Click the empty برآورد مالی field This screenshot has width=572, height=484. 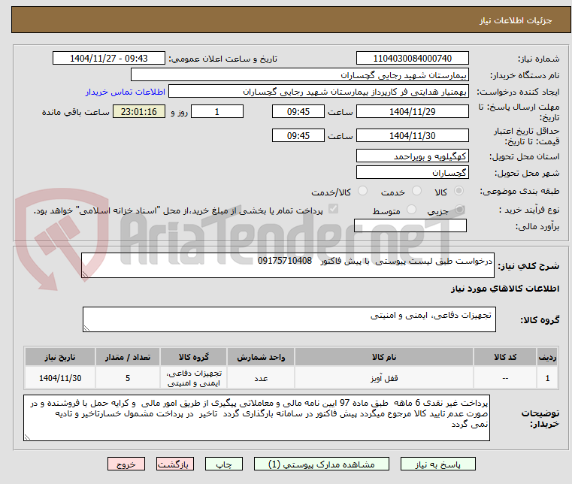click(x=410, y=225)
